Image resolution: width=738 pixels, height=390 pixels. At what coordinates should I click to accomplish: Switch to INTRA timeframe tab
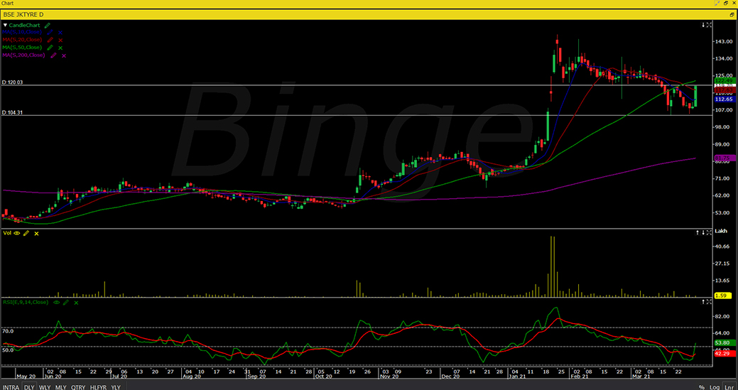coord(10,386)
